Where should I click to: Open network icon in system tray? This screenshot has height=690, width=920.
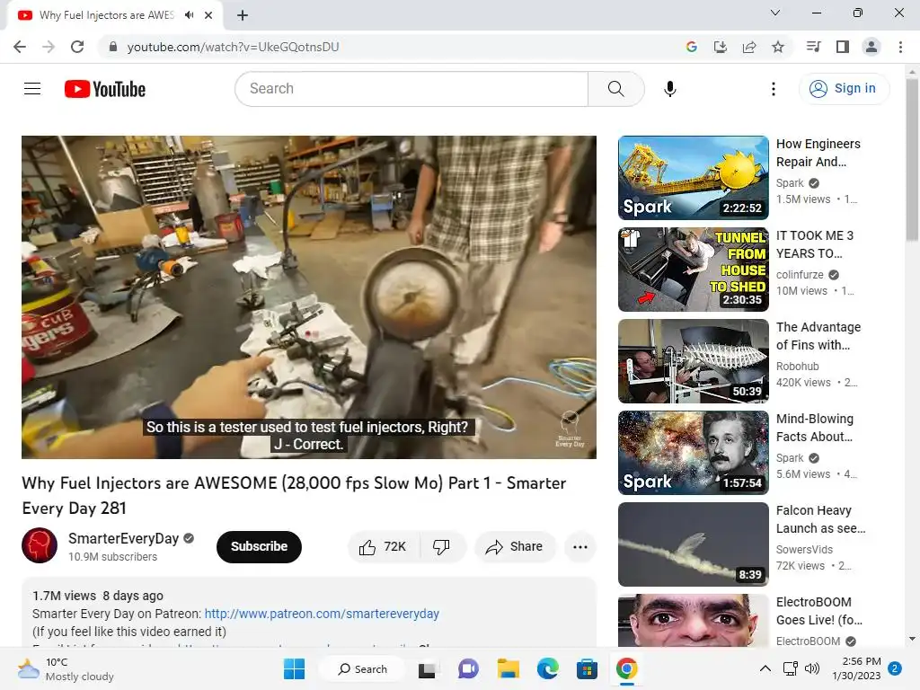coord(791,668)
